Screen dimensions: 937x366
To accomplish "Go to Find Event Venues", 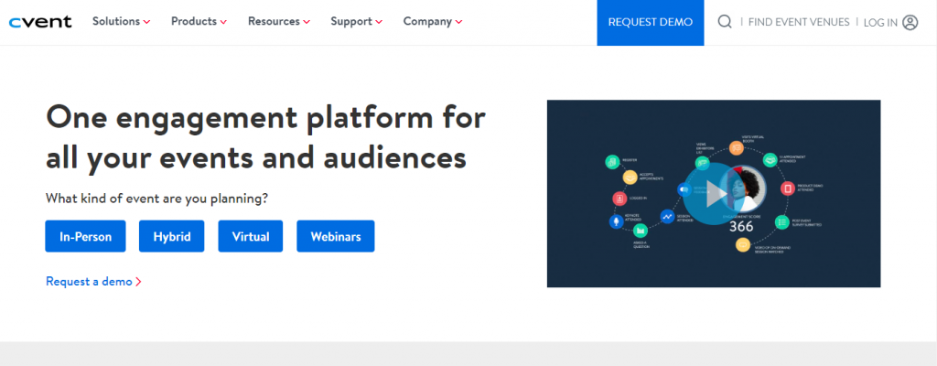I will click(798, 22).
